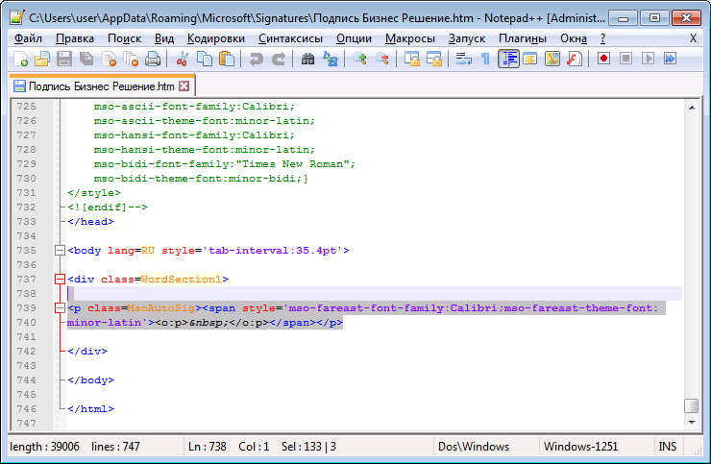Collapse the body tag fold on line 735
711x464 pixels.
(x=60, y=251)
